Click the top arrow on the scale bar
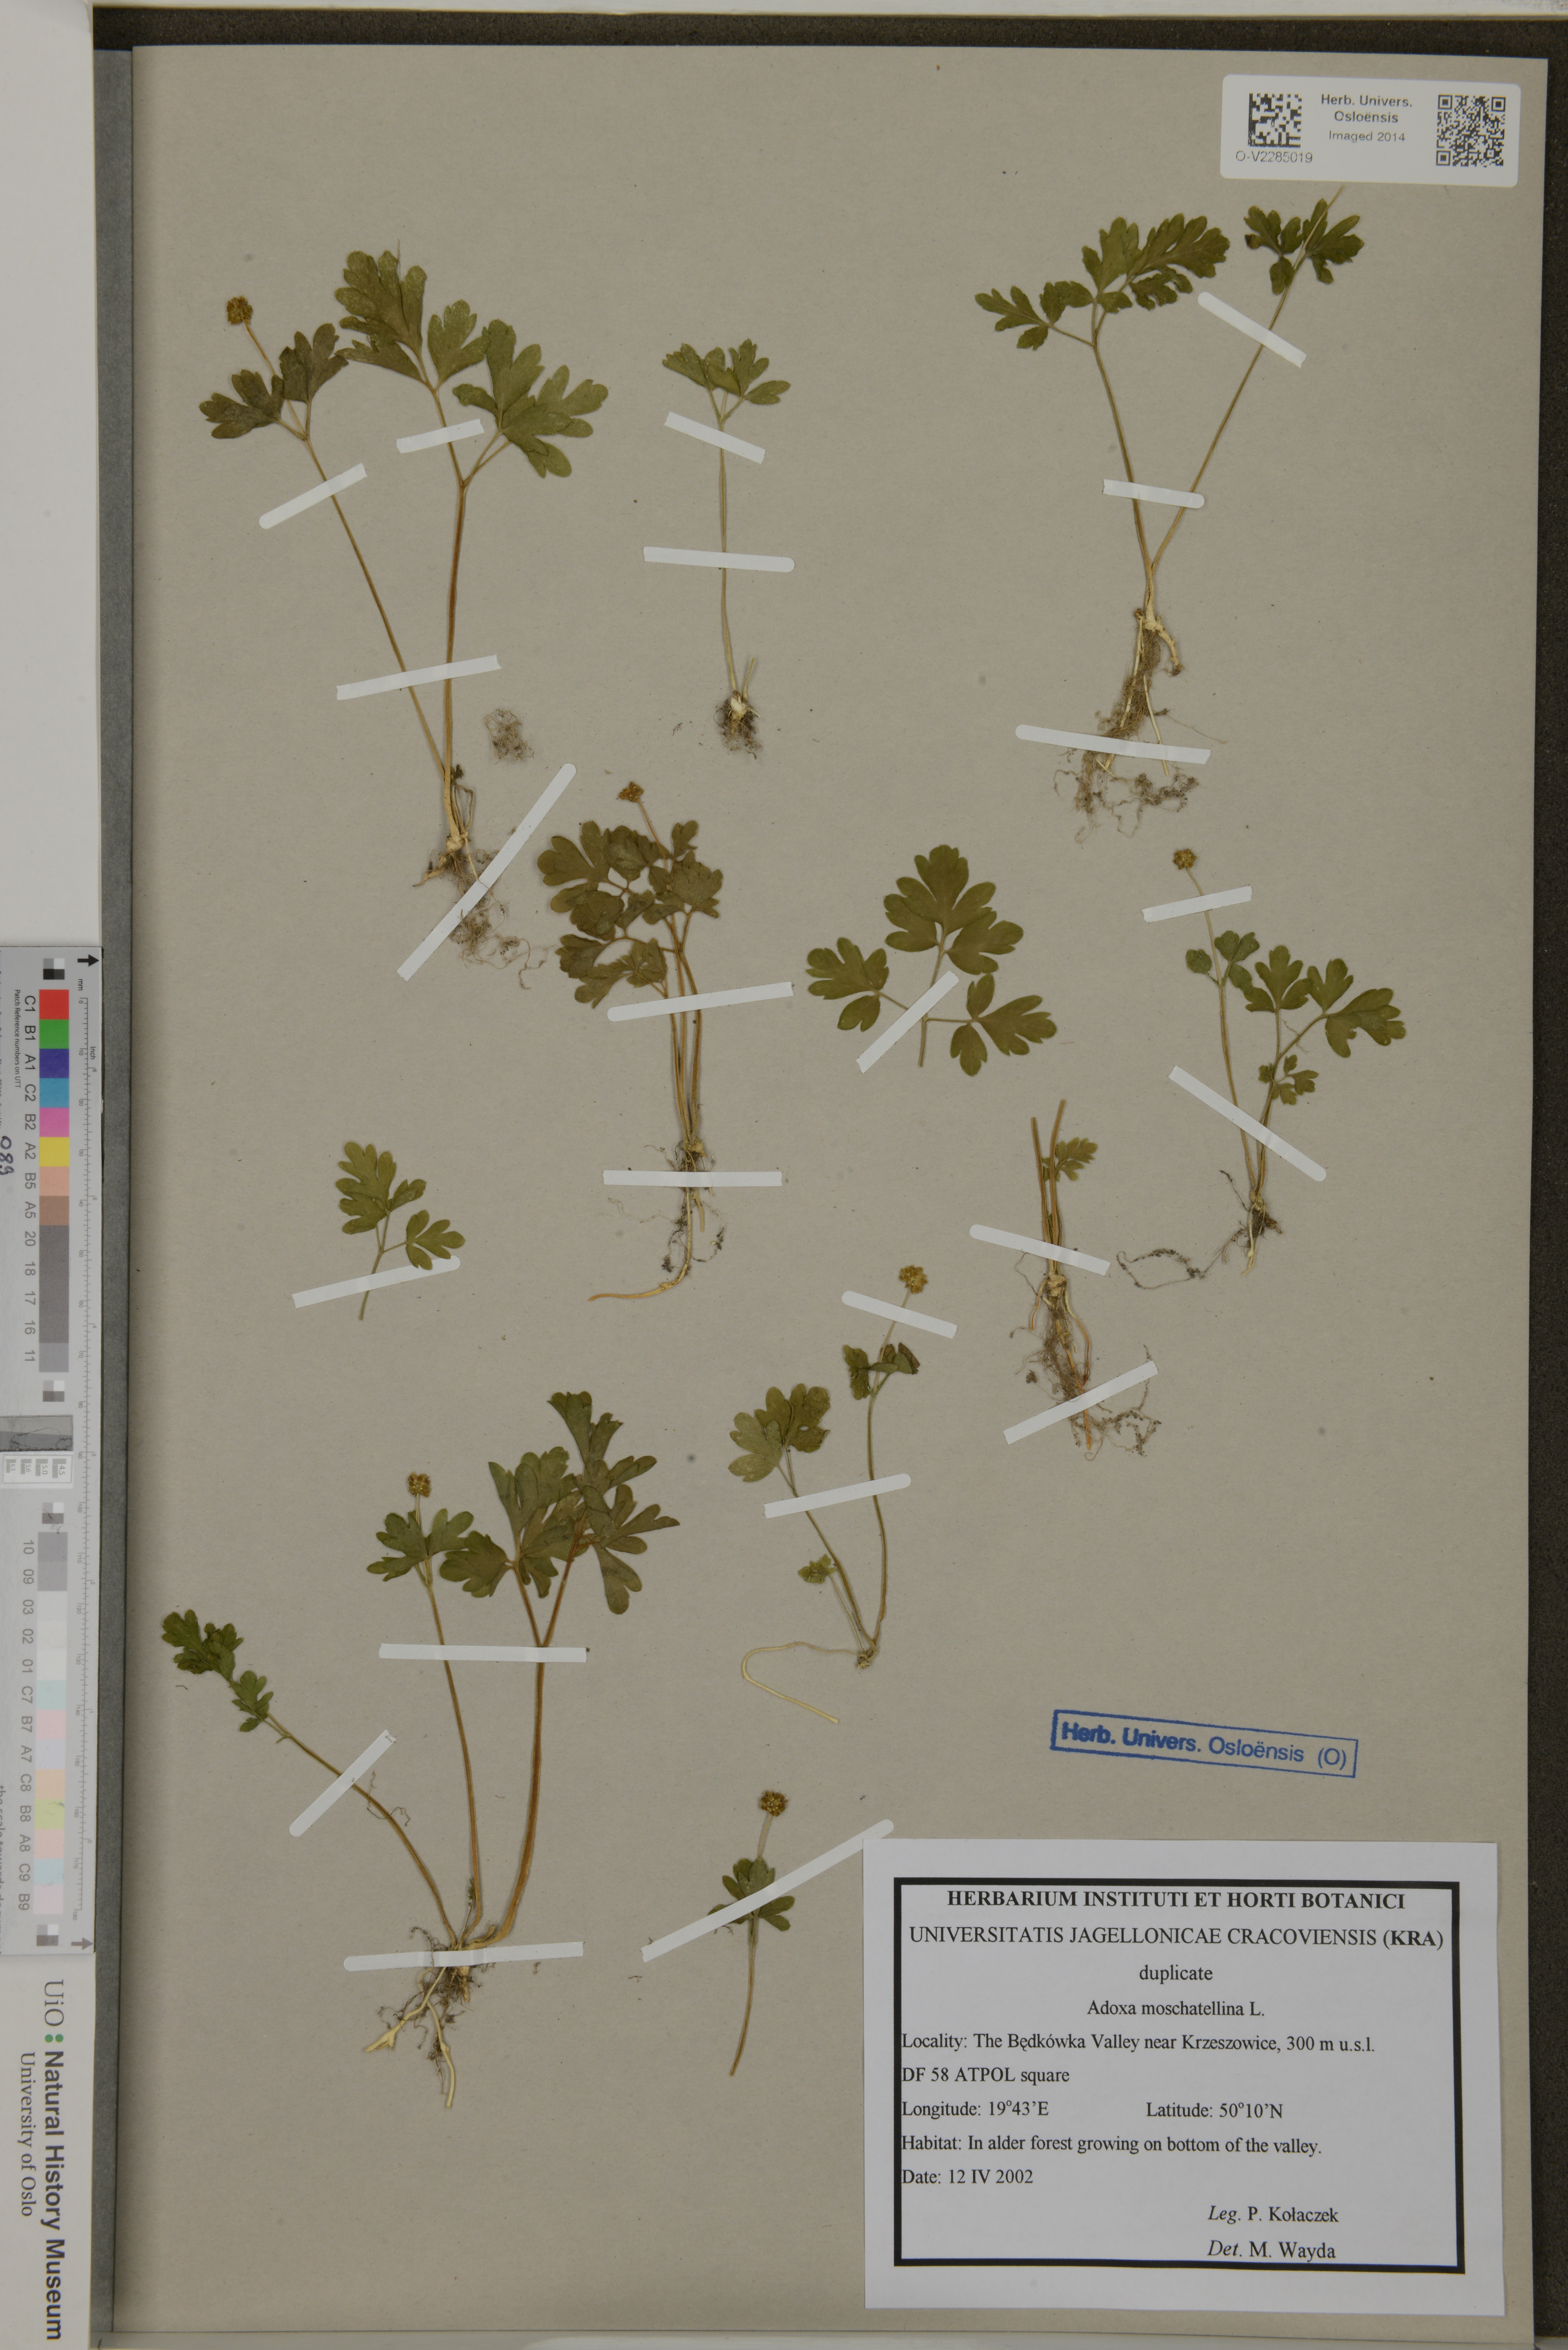 [88, 960]
